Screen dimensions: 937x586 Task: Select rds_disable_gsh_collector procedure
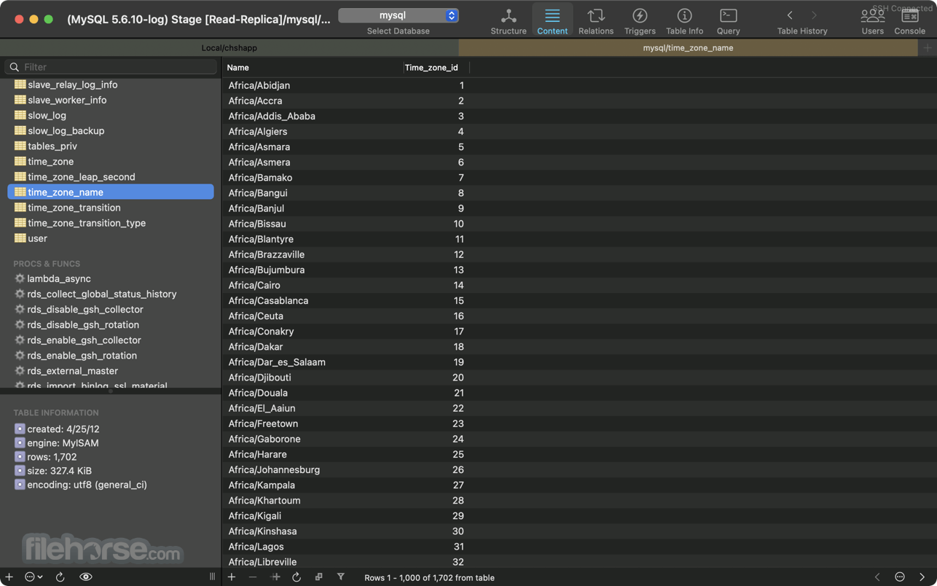(111, 309)
